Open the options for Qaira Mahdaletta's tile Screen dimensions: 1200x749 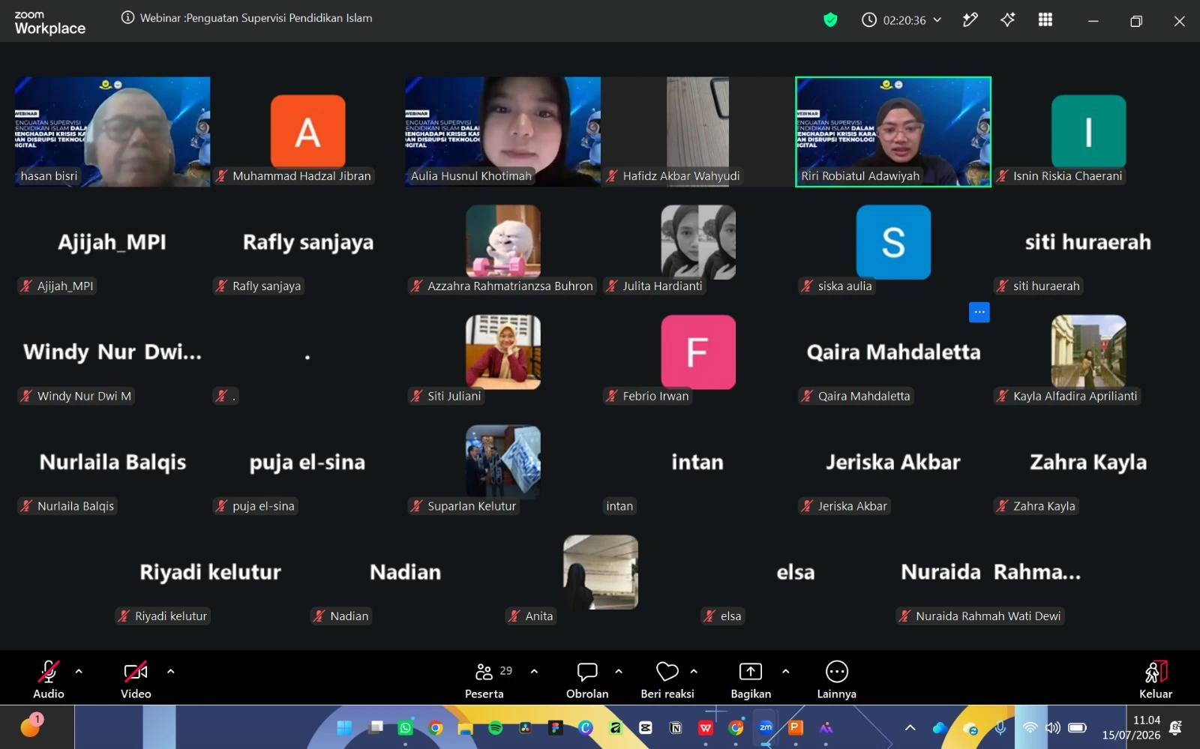click(979, 312)
